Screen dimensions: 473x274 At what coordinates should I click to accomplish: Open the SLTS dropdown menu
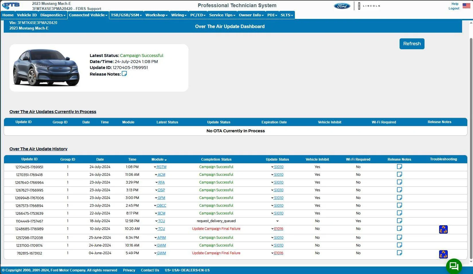coord(287,15)
